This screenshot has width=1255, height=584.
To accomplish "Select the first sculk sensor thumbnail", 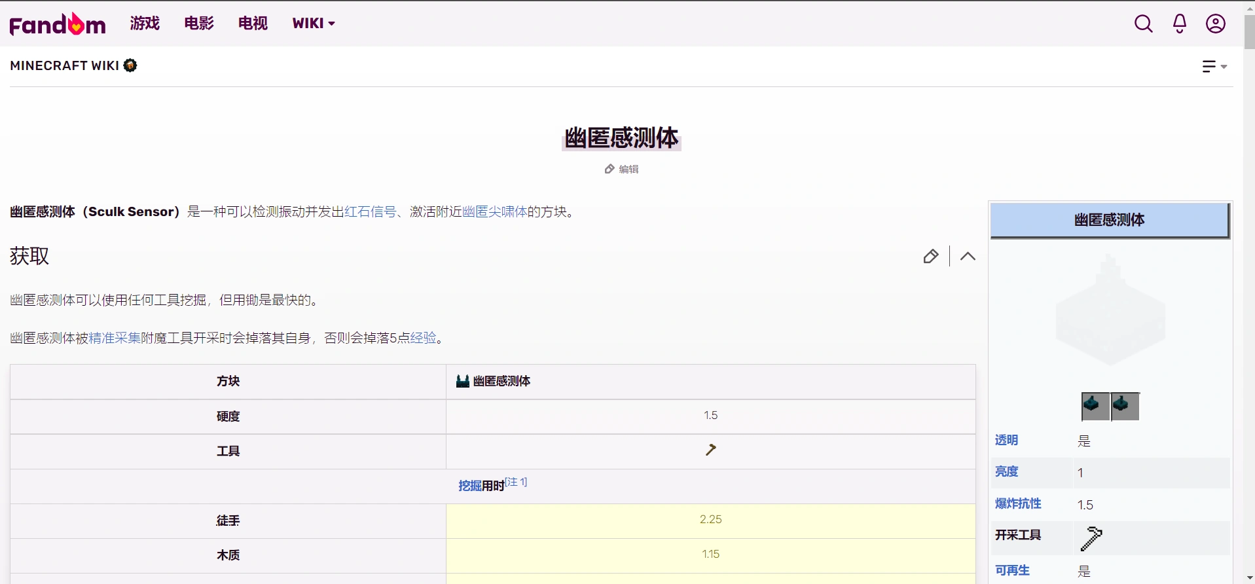I will click(1095, 406).
